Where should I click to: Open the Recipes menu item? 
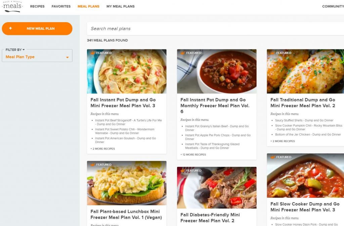37,6
